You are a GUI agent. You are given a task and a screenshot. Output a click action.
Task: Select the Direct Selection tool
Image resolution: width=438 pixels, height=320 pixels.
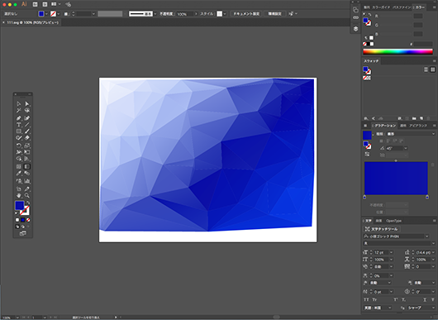(27, 104)
